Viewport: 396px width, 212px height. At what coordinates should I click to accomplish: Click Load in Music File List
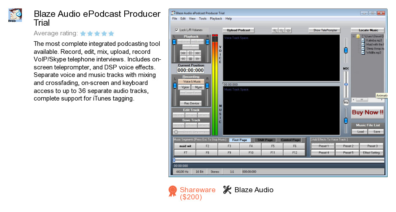point(360,132)
